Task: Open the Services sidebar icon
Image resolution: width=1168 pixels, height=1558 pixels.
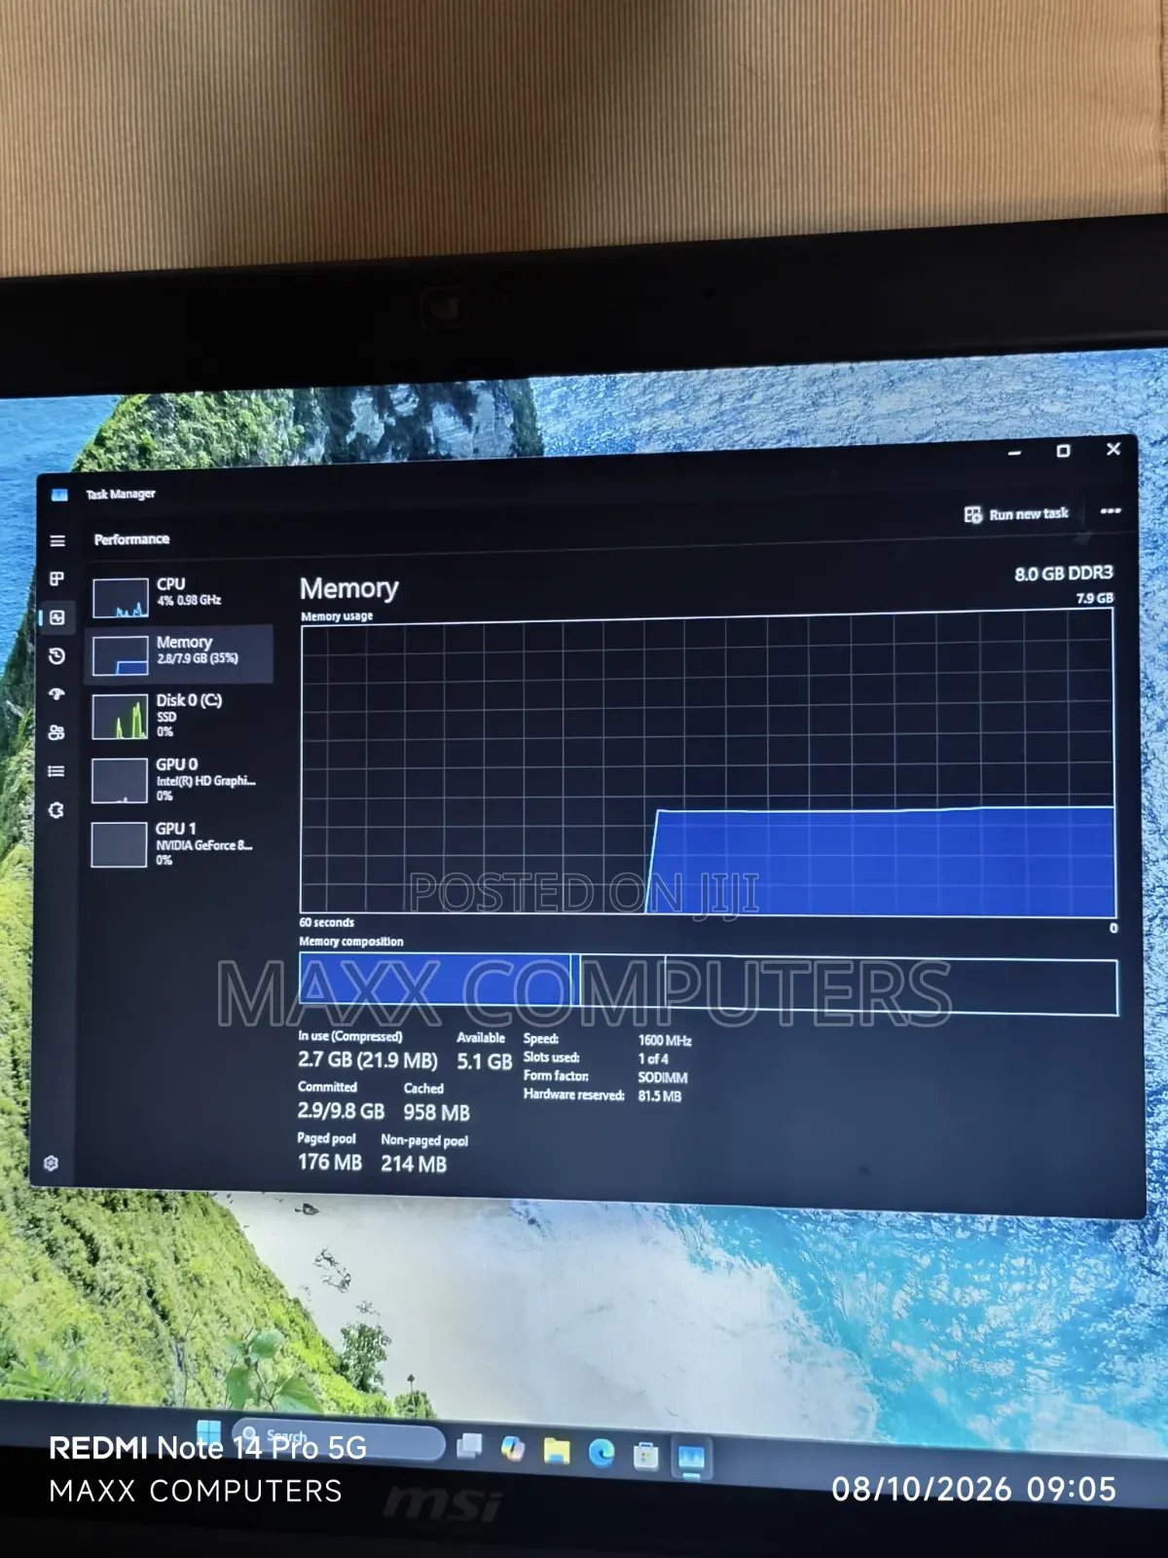Action: point(56,810)
